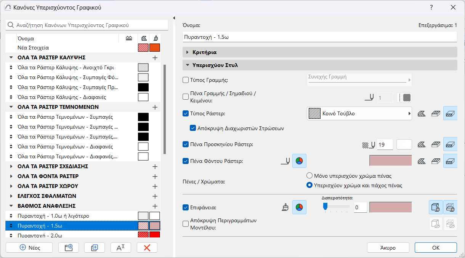Toggle the Επιφάνεια checkbox
Image resolution: width=465 pixels, height=258 pixels.
(186, 207)
